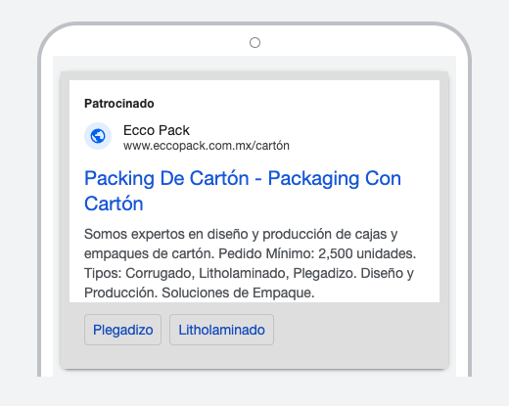The width and height of the screenshot is (509, 406).
Task: Click the 'Tipos: Corrugado, Litholaminado' description line
Action: tap(187, 273)
